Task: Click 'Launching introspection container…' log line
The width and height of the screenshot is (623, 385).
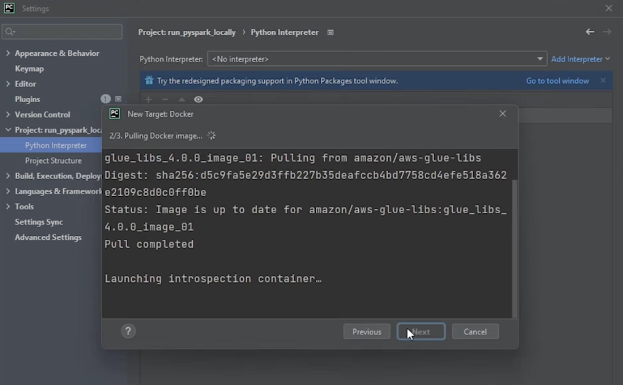Action: pyautogui.click(x=213, y=279)
